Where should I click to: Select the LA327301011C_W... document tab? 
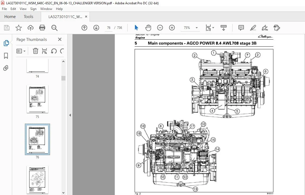click(65, 17)
